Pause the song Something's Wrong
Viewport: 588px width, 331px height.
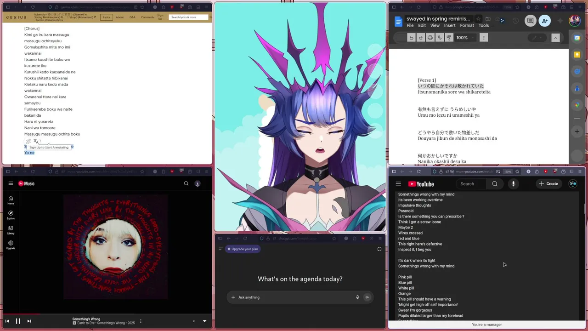[18, 321]
